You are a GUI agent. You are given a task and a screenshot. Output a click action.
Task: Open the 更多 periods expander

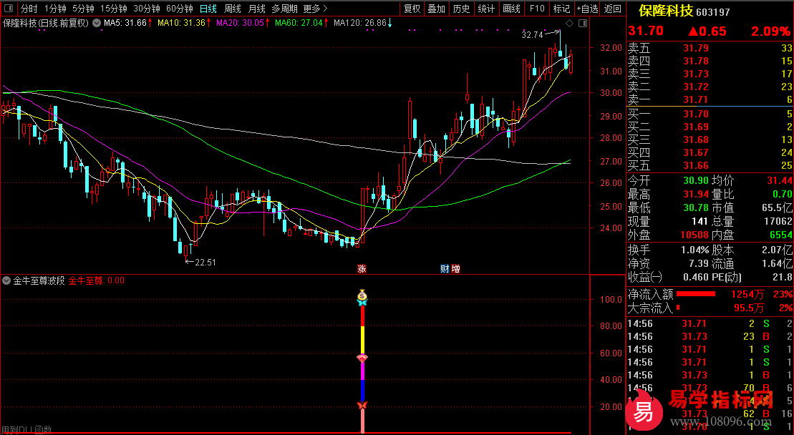[315, 9]
